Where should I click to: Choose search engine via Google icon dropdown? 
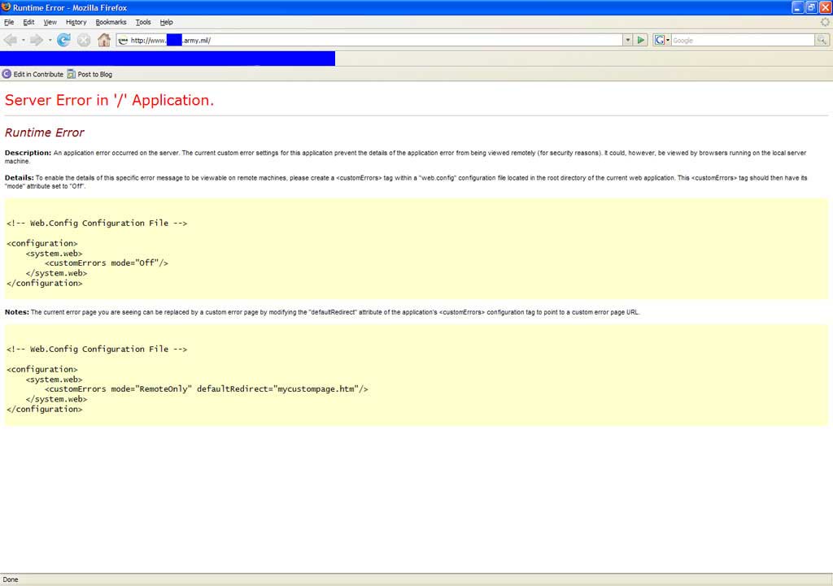[661, 40]
